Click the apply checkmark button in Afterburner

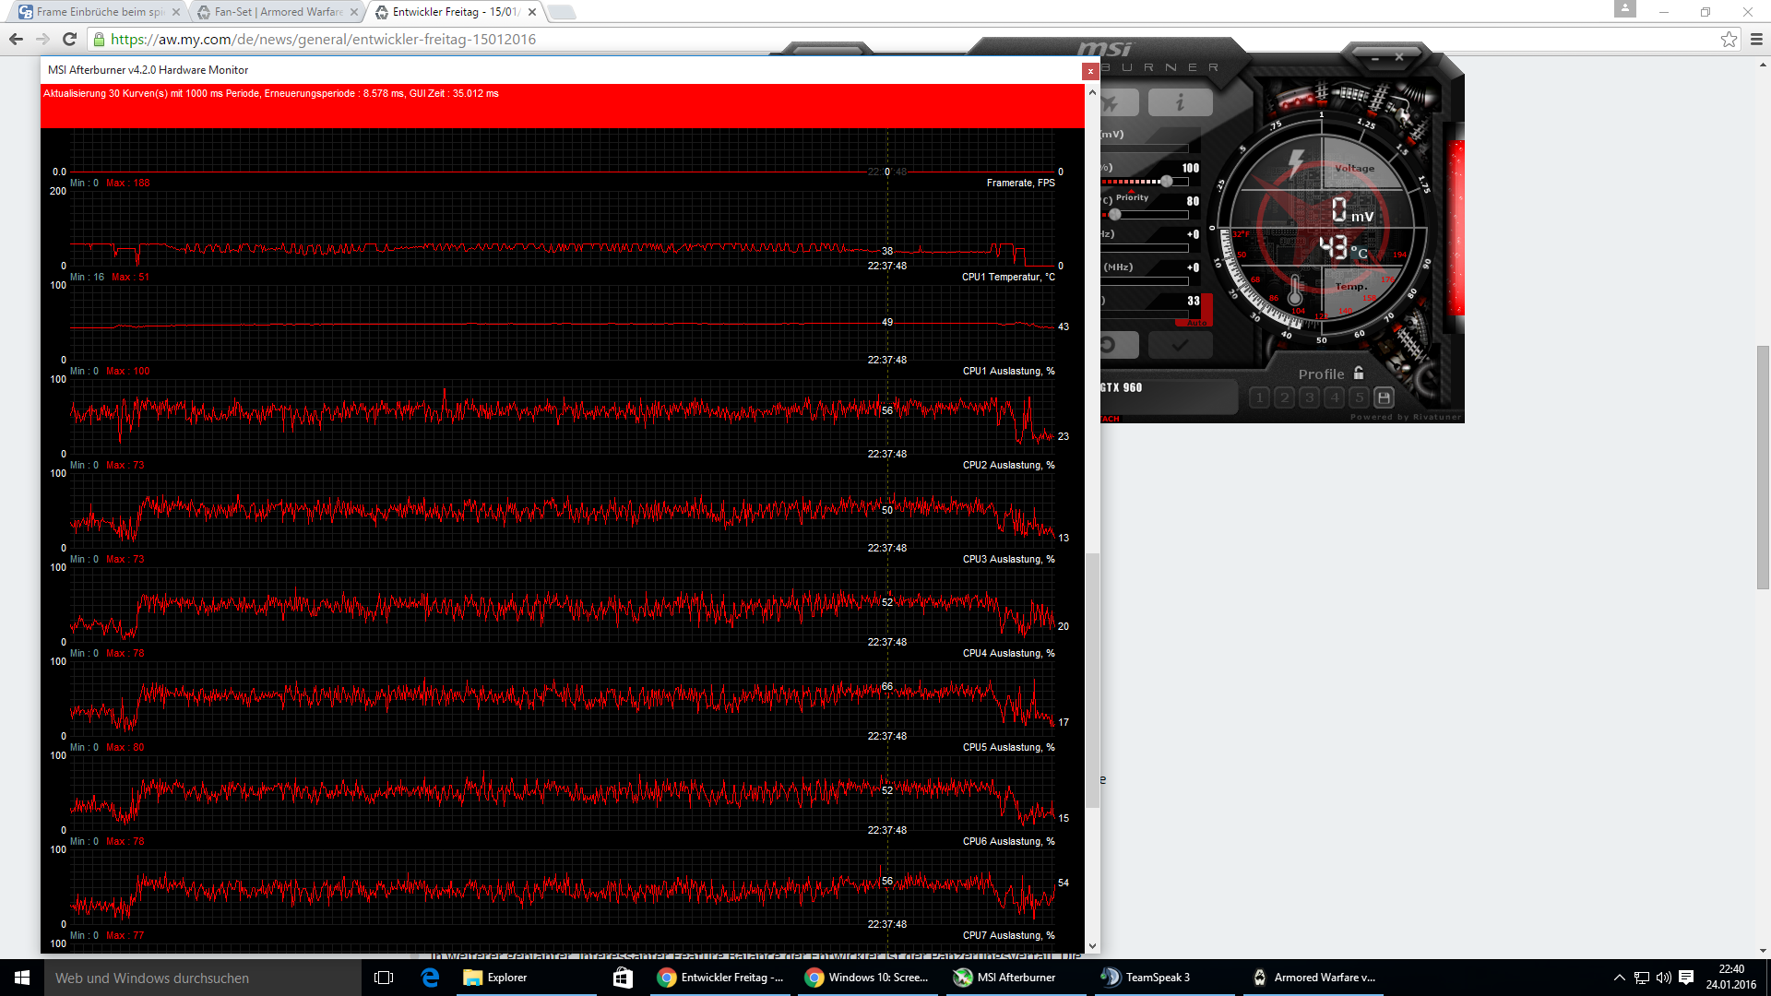[x=1180, y=345]
